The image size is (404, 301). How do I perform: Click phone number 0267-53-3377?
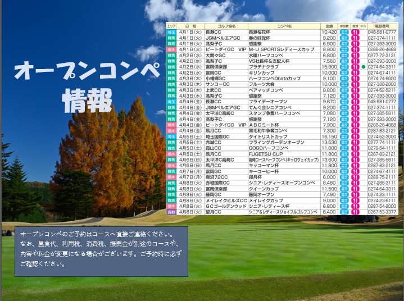click(382, 212)
